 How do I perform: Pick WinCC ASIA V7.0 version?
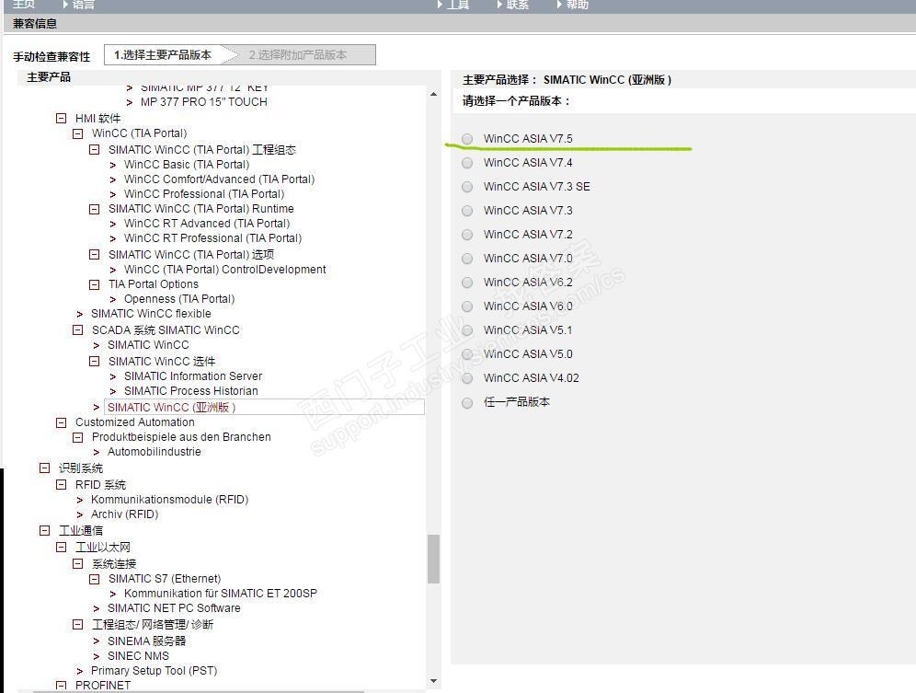point(467,259)
